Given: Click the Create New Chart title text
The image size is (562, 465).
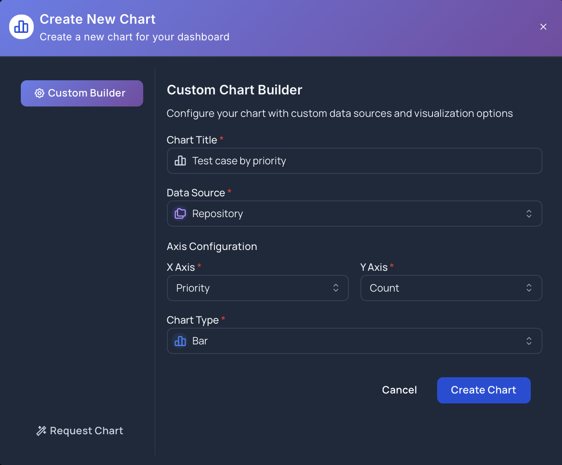Looking at the screenshot, I should (x=97, y=19).
